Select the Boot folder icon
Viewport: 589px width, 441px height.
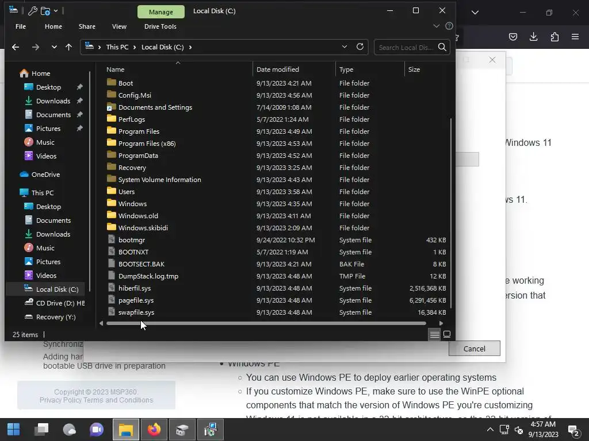click(x=111, y=82)
